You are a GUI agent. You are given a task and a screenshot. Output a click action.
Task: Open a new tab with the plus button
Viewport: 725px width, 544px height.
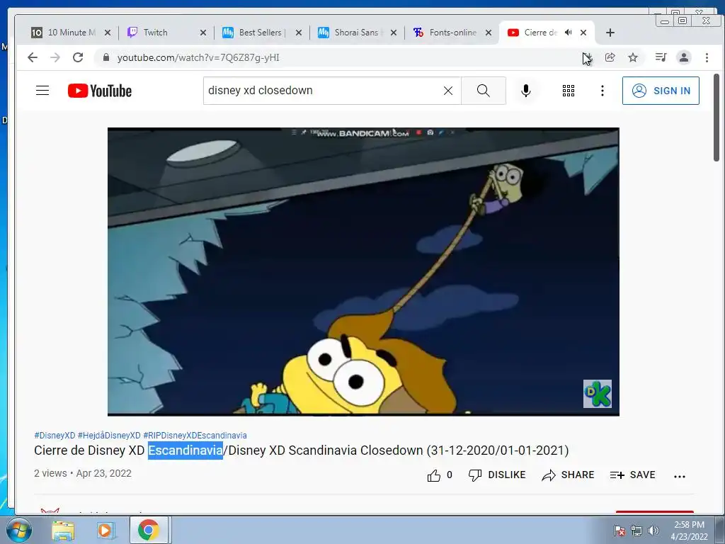pos(610,33)
